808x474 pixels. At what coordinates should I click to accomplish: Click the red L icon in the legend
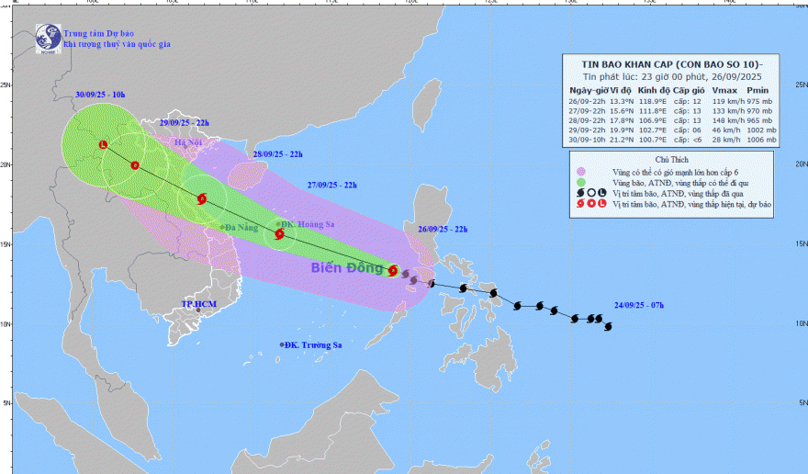(601, 204)
